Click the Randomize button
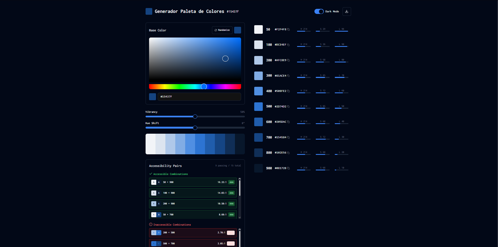 [222, 30]
